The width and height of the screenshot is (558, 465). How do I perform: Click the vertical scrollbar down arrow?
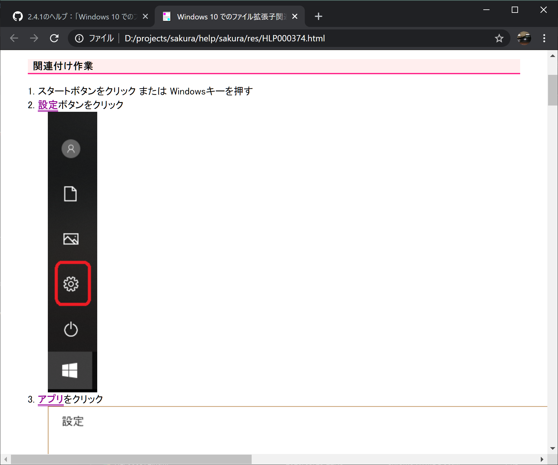(x=553, y=448)
